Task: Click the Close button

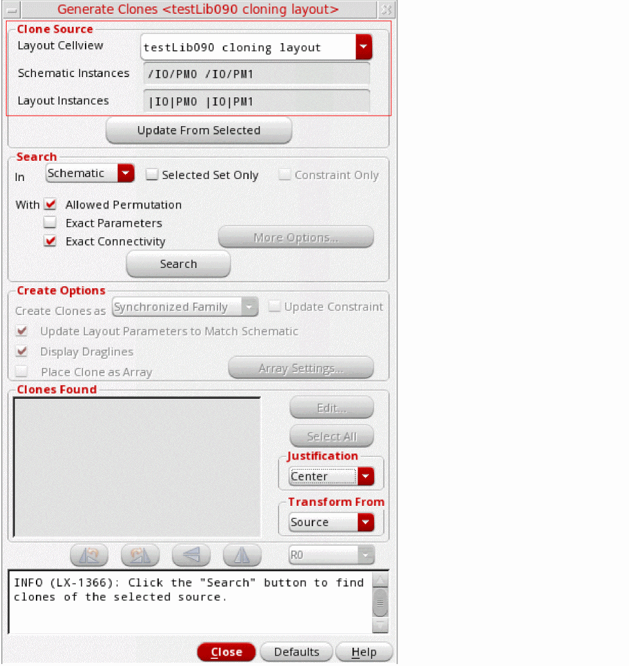Action: coord(226,652)
